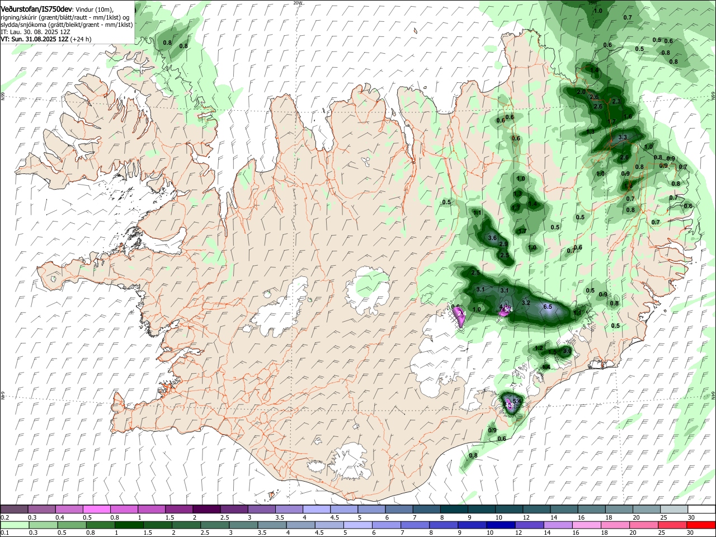Click the 2.3 precipitation value in the northeast
This screenshot has height=537, width=716.
tap(616, 101)
